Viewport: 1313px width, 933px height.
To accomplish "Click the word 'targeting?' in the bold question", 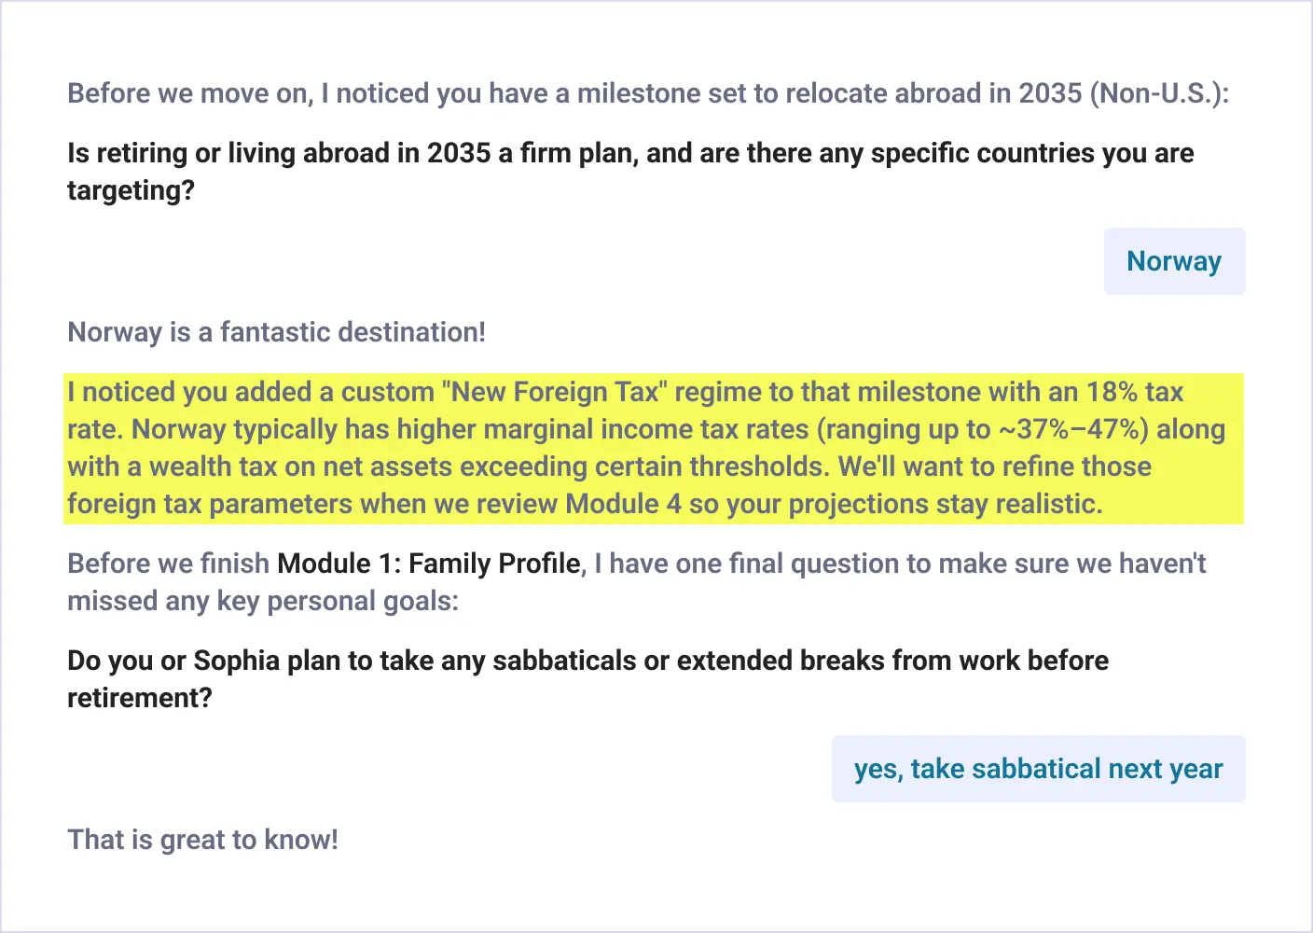I will point(131,190).
